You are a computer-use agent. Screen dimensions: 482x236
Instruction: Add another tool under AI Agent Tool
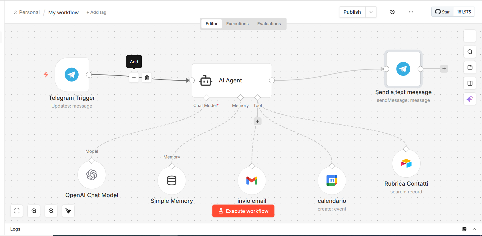pyautogui.click(x=258, y=121)
